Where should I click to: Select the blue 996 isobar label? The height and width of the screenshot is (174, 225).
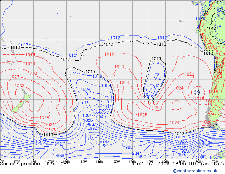90,124
